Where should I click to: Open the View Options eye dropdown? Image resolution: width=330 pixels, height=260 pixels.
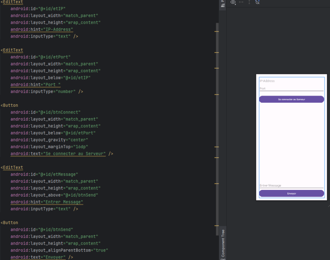click(233, 3)
